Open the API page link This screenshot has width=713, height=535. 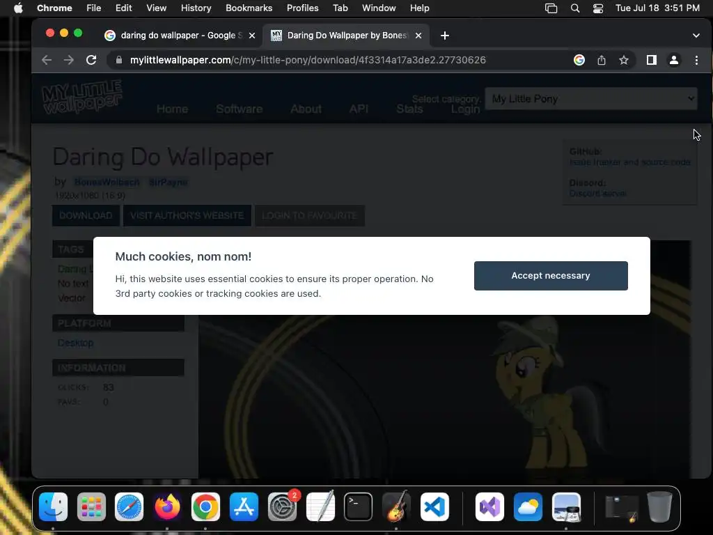[x=359, y=109]
